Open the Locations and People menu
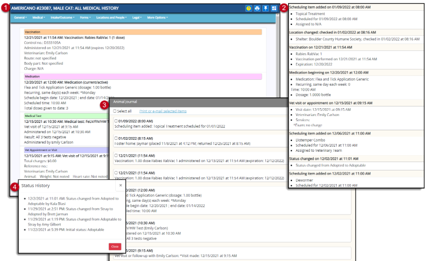 pos(110,18)
